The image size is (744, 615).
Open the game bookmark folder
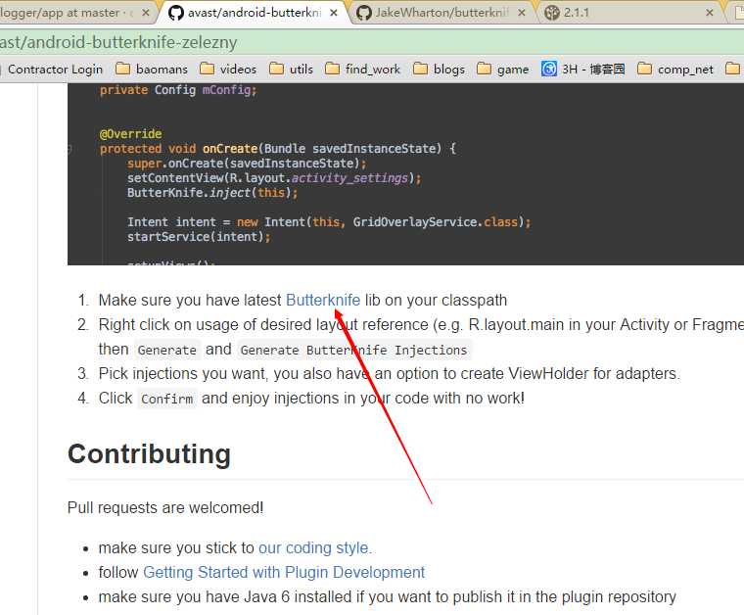[x=502, y=70]
